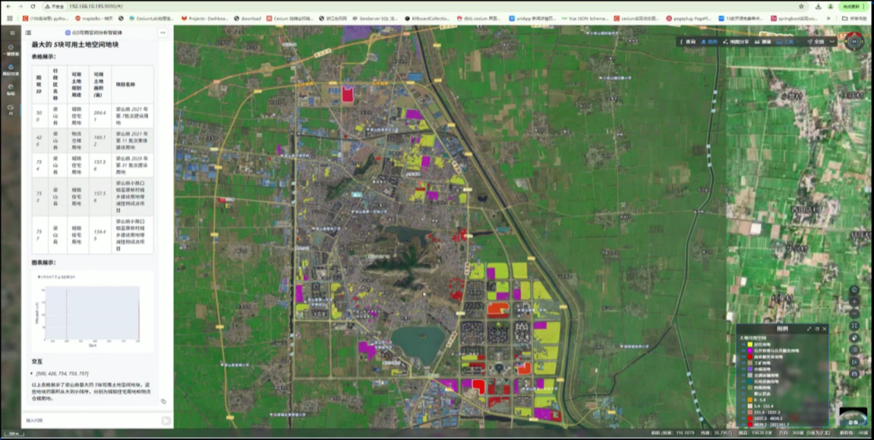Click the table cell with ID 754

(39, 166)
